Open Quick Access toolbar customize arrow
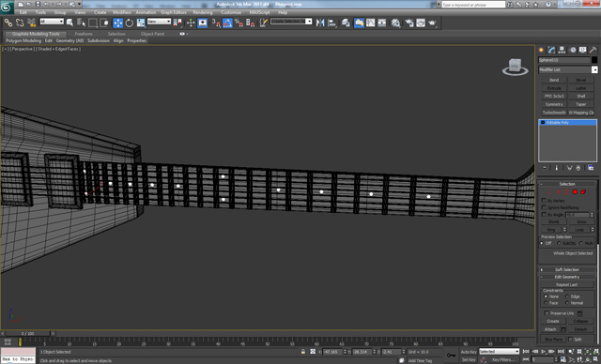The width and height of the screenshot is (601, 364). (x=79, y=4)
